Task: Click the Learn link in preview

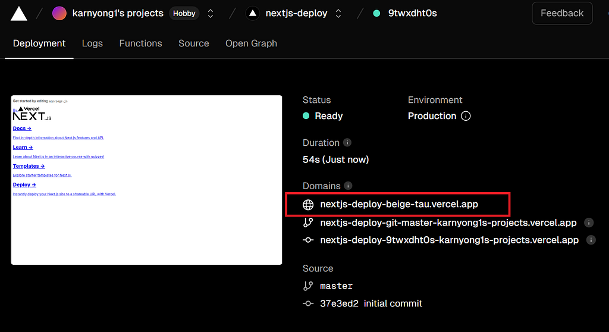Action: click(23, 148)
